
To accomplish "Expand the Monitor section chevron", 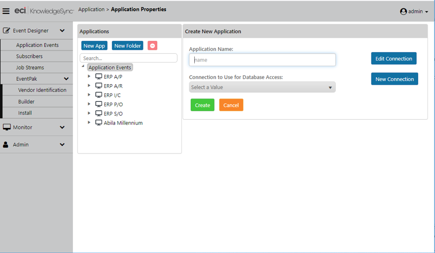I will click(62, 127).
